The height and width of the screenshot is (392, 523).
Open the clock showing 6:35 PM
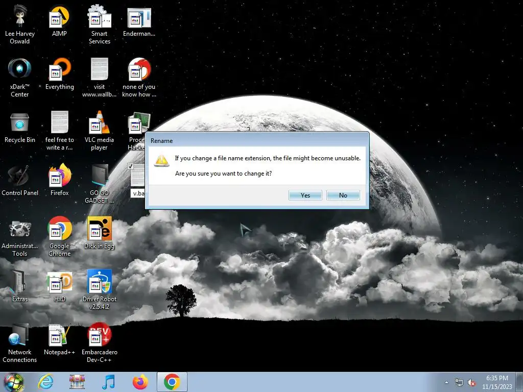[x=497, y=382]
